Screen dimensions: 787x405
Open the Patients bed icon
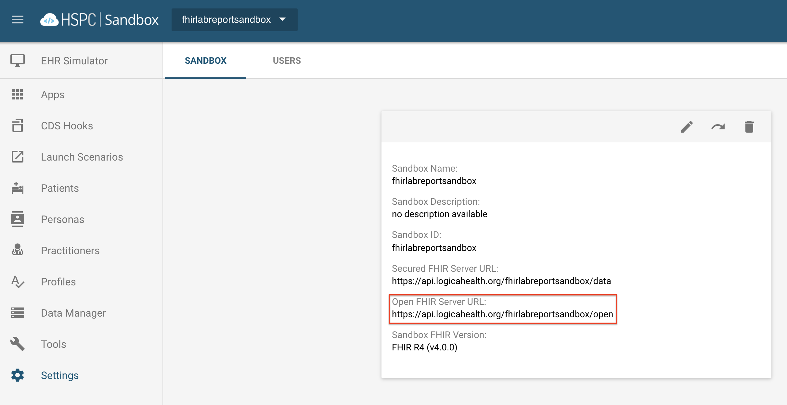(18, 188)
